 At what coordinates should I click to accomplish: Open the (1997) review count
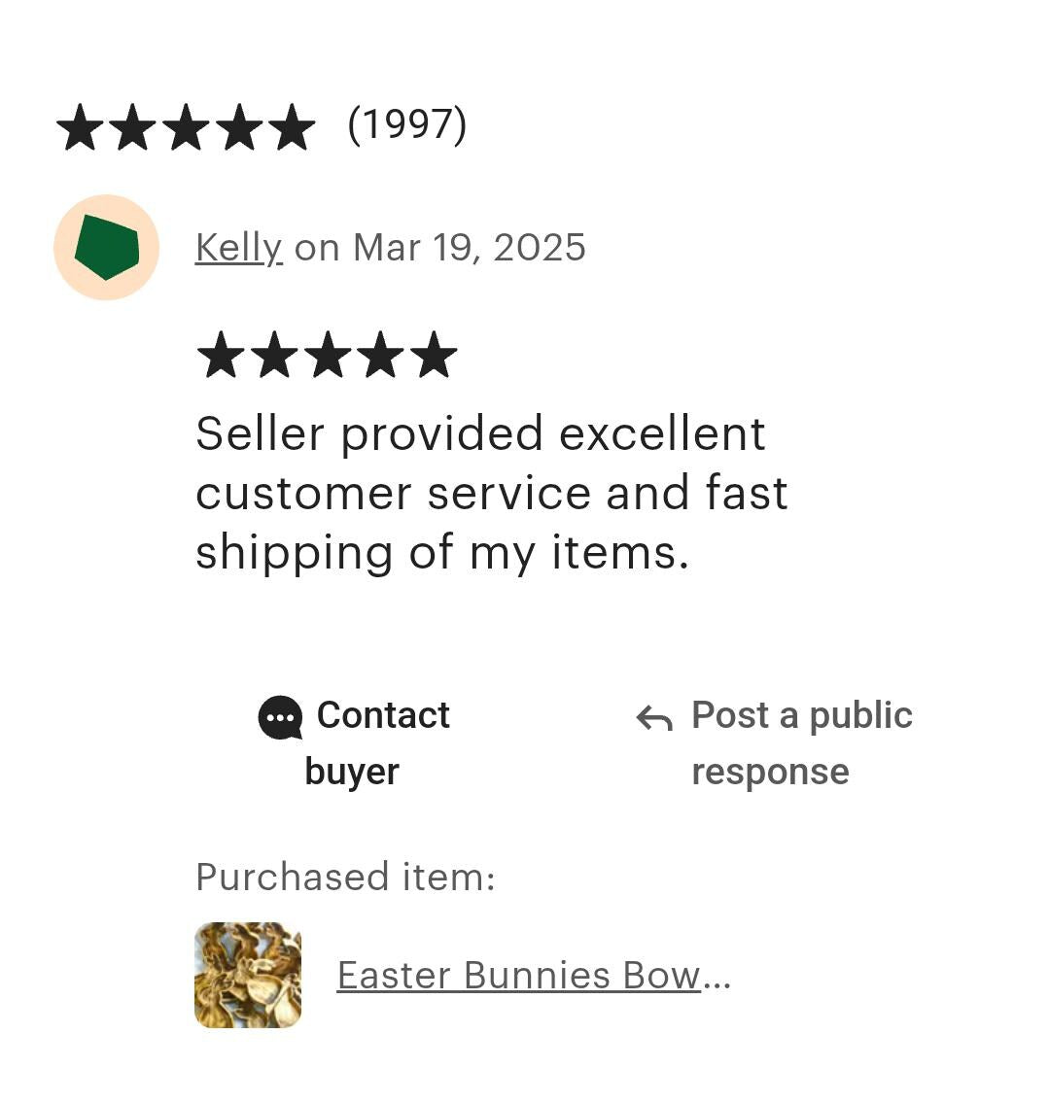406,126
